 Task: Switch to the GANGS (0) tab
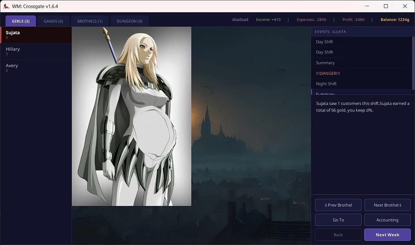click(53, 21)
